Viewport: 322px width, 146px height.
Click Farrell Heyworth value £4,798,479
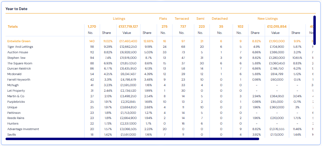(128, 80)
